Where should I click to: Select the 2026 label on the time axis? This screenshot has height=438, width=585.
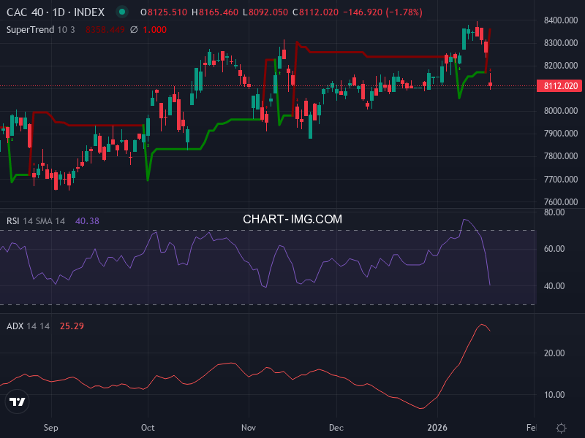pyautogui.click(x=439, y=428)
